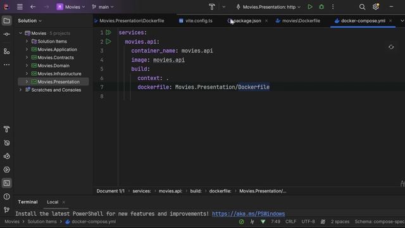Click Solution Items in bottom breadcrumb
The width and height of the screenshot is (405, 228).
coord(42,222)
